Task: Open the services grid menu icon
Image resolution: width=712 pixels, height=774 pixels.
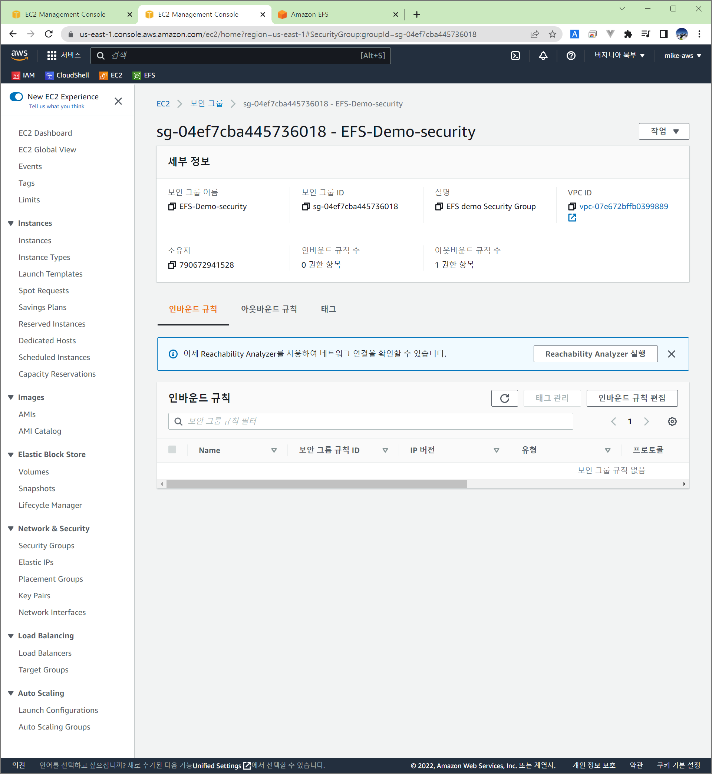Action: [52, 56]
